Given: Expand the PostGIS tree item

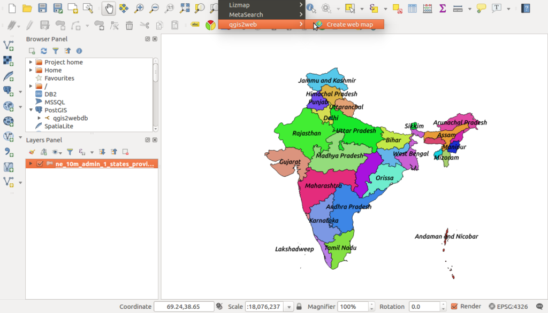Looking at the screenshot, I should point(31,110).
